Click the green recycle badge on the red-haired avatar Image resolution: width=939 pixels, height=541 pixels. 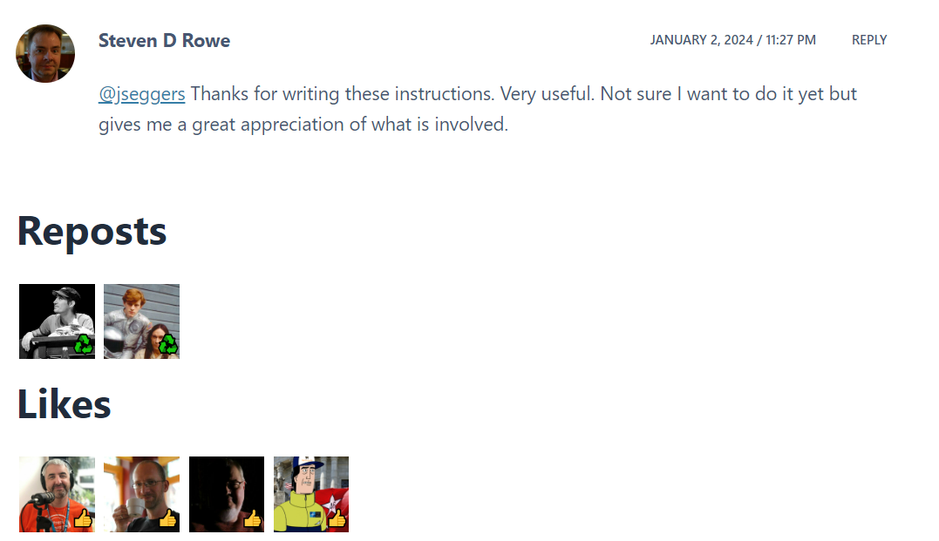168,345
